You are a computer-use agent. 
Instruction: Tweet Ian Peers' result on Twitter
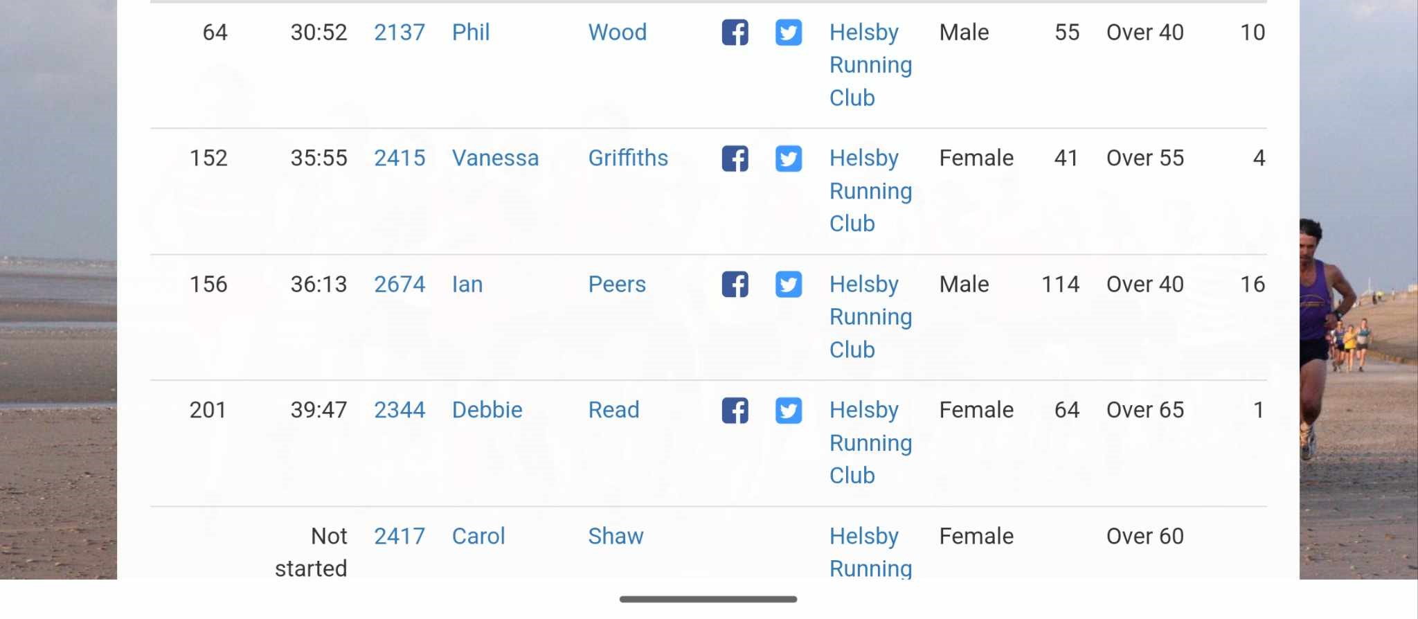tap(788, 285)
